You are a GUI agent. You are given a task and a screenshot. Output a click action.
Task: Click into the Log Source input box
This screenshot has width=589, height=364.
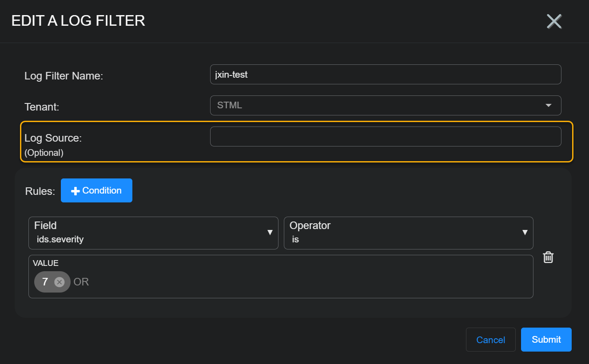(x=385, y=136)
